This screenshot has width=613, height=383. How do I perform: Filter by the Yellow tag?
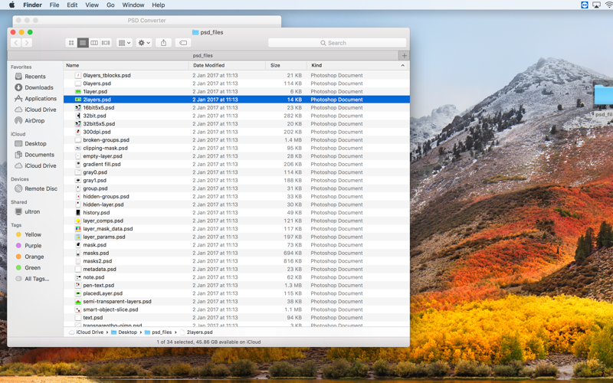pos(33,235)
